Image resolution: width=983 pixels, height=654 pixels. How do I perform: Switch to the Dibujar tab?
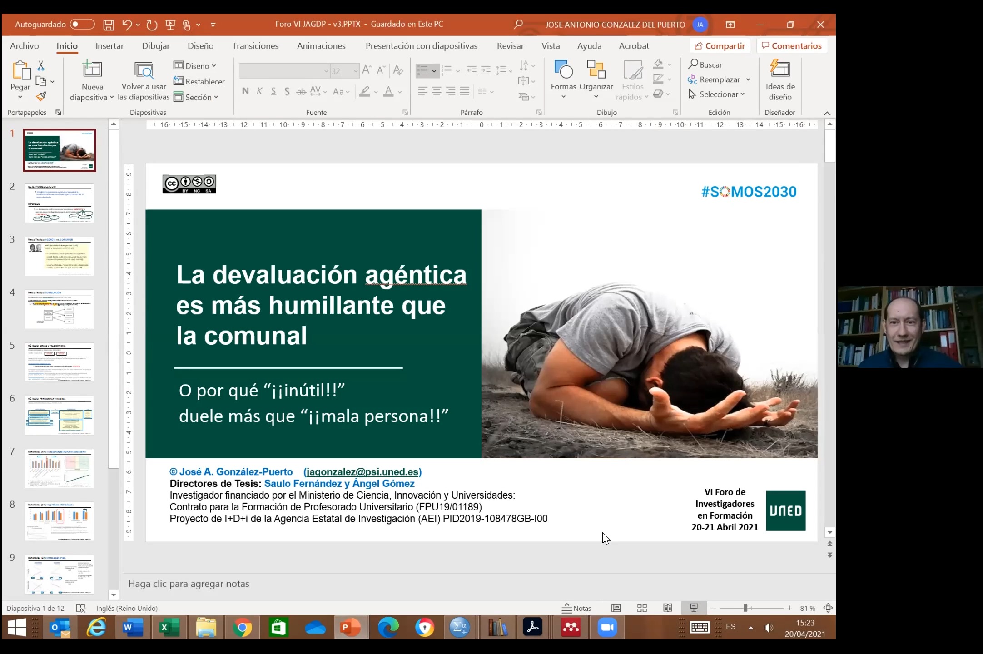tap(156, 46)
